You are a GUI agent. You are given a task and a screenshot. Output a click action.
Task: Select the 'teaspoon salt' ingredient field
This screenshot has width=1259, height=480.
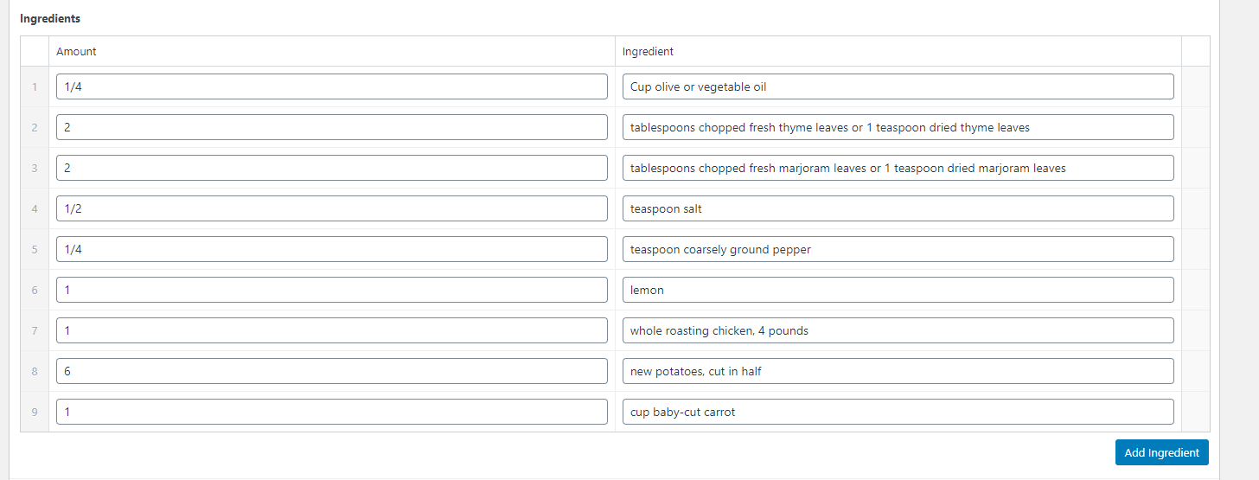898,208
